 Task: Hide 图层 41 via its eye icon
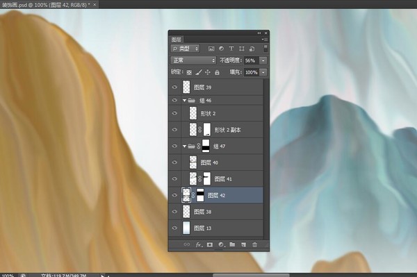click(x=174, y=178)
